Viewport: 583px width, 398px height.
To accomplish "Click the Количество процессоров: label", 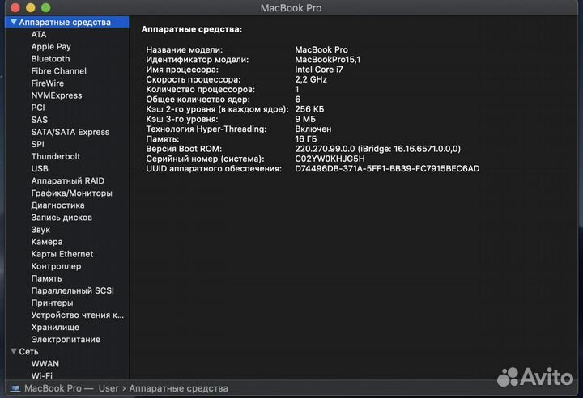I will (201, 89).
